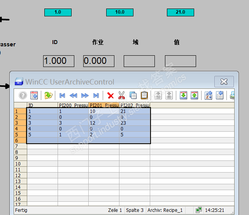Click the empty input field under 域
The height and width of the screenshot is (215, 249).
click(139, 61)
